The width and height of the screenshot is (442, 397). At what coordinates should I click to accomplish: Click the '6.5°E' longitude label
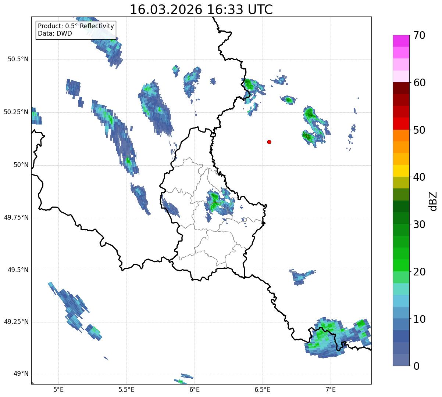tap(263, 390)
